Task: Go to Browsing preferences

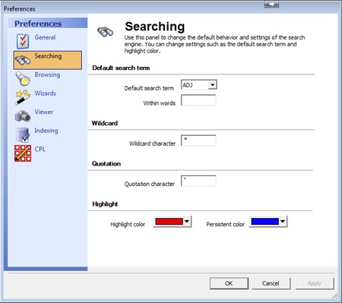Action: (x=47, y=74)
